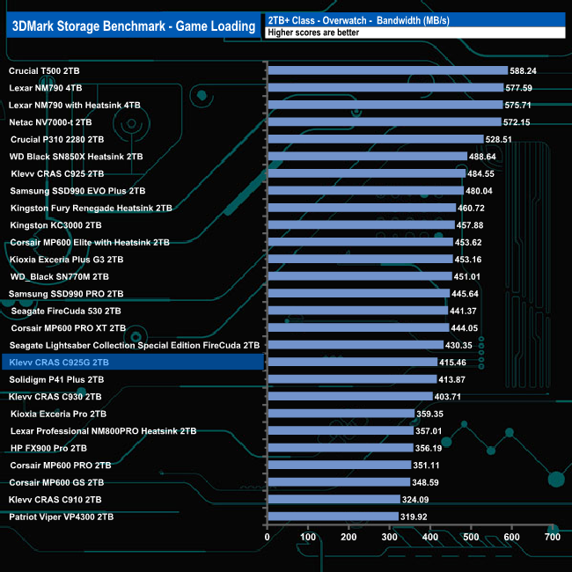This screenshot has height=572, width=572.
Task: Select the 'Klevv CRAS C930 2TB' label
Action: click(55, 397)
